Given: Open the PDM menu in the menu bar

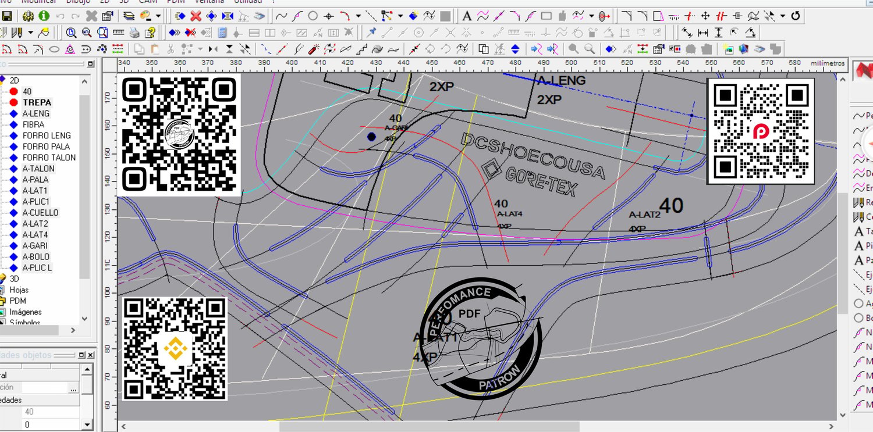Looking at the screenshot, I should pos(176,2).
